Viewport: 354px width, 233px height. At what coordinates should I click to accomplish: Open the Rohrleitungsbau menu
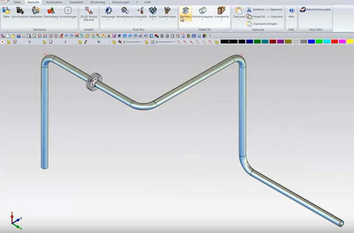(x=203, y=14)
